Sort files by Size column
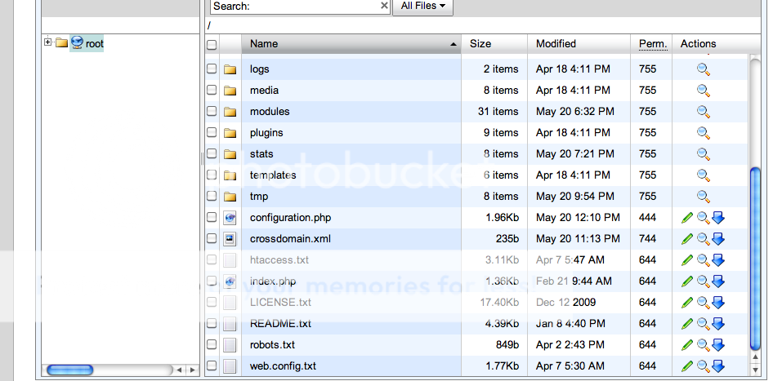Viewport: 782px width, 381px height. coord(480,44)
